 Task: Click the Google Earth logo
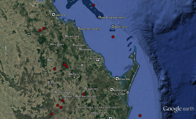pyautogui.click(x=178, y=109)
